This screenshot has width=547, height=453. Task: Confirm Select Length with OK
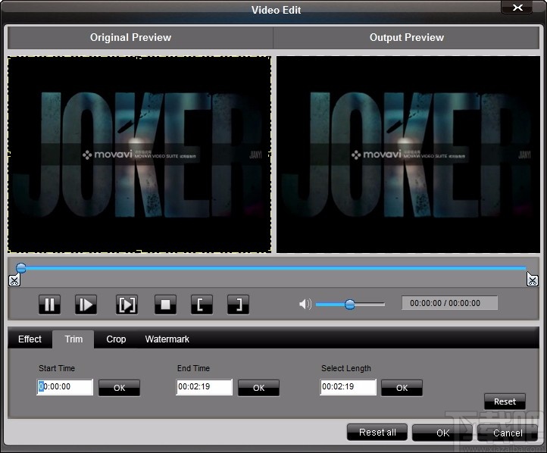[402, 388]
